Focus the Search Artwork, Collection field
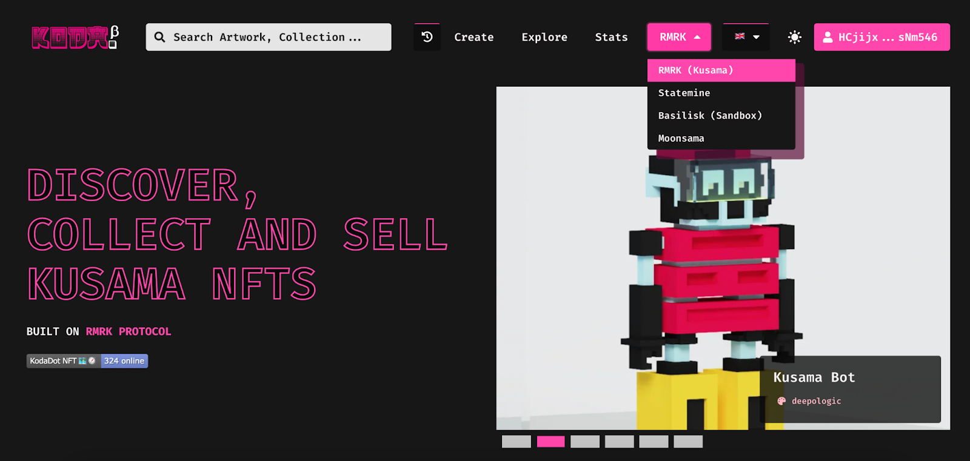 269,37
